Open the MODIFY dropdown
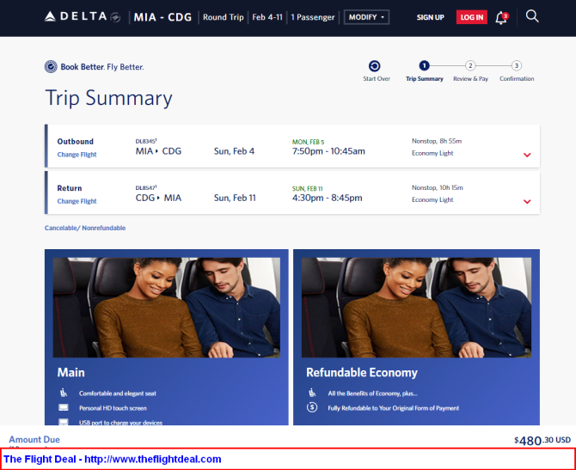576x470 pixels. point(366,17)
